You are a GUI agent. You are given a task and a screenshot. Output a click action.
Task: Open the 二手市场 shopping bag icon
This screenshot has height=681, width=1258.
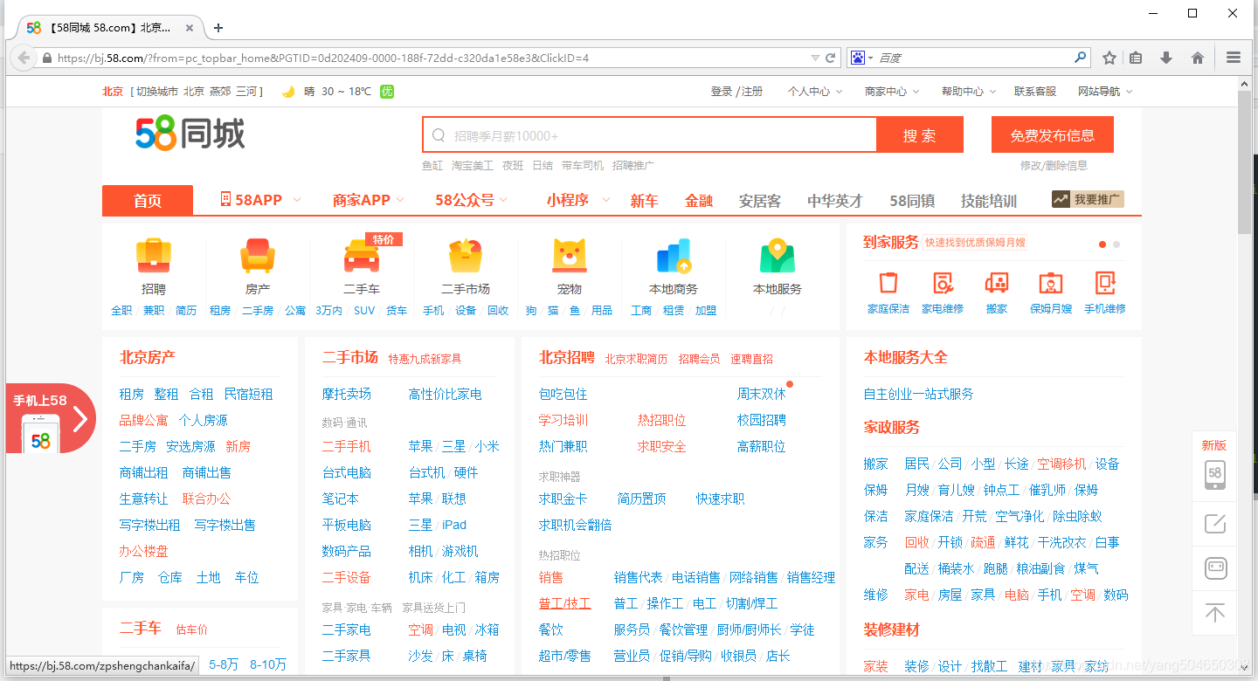tap(466, 256)
